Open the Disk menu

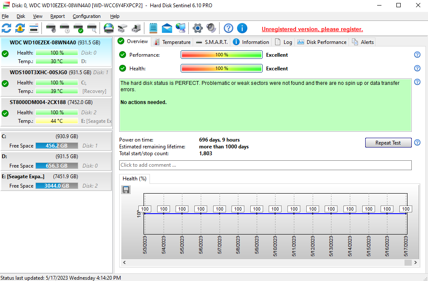(21, 16)
